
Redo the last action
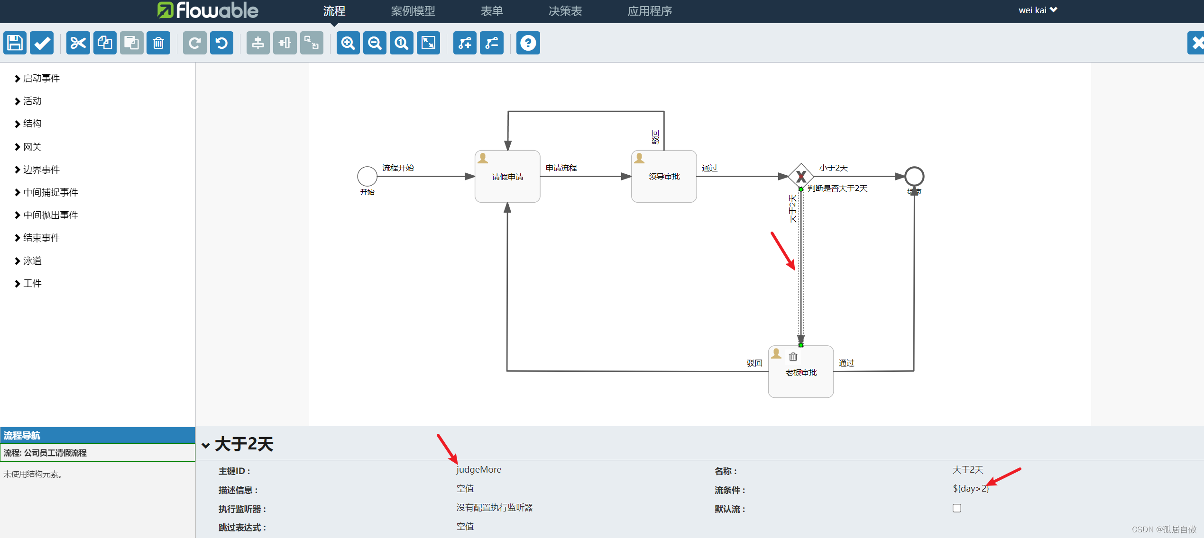tap(194, 43)
